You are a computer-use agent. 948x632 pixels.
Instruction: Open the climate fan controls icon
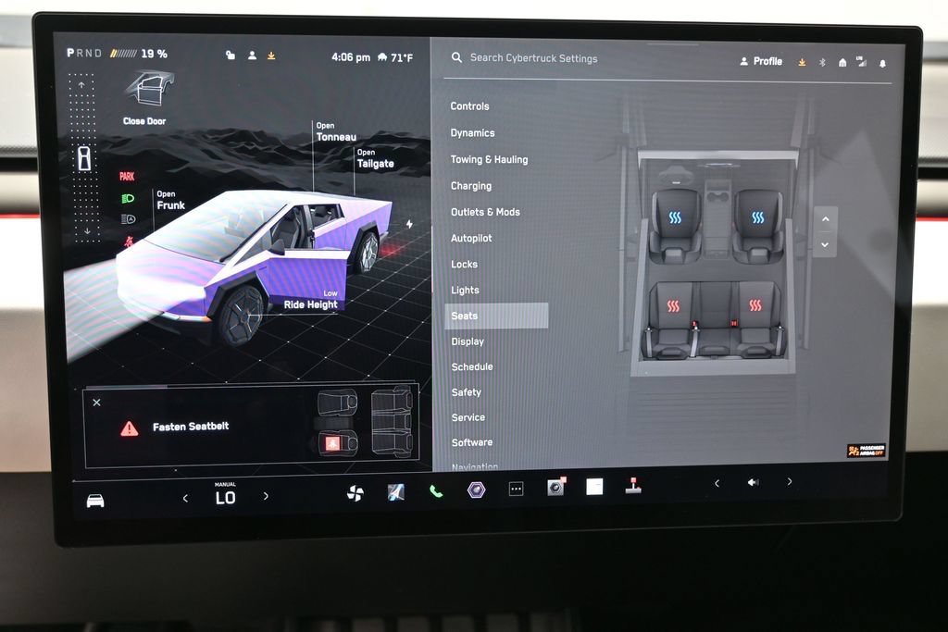355,493
